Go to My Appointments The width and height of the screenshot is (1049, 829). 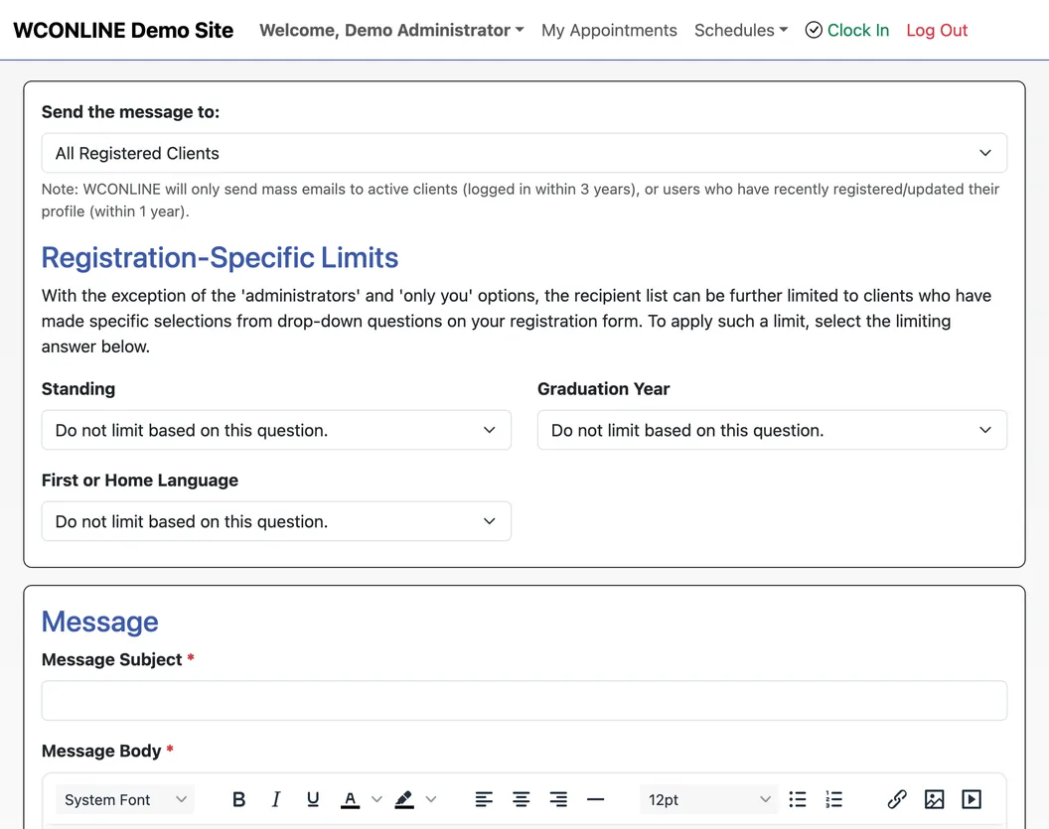[x=609, y=30]
